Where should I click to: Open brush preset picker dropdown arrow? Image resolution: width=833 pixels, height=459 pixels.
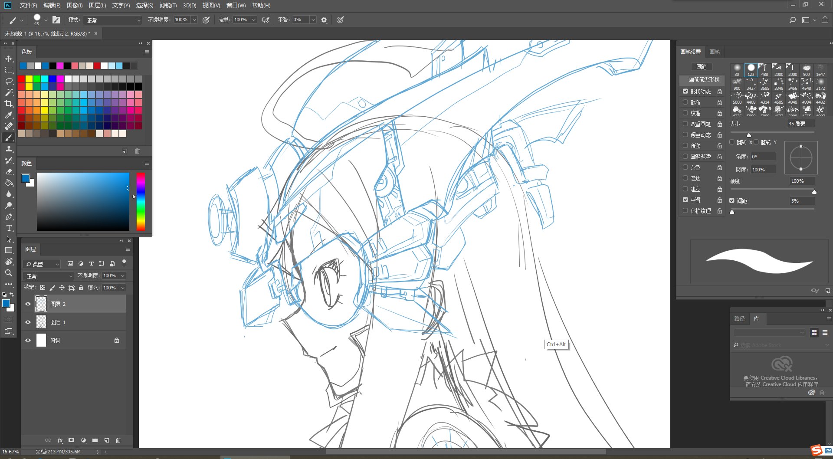[x=46, y=20]
